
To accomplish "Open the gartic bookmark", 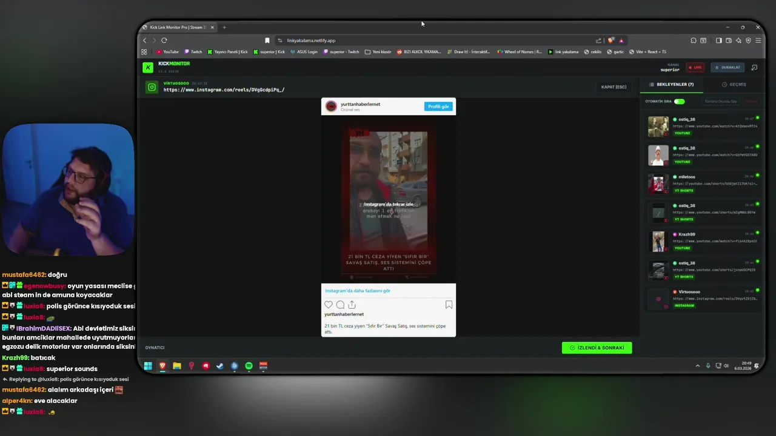I will click(x=615, y=51).
